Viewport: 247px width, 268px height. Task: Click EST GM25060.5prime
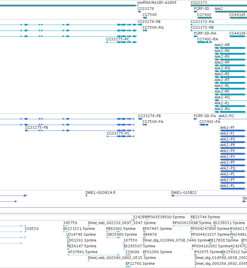(x=122, y=235)
